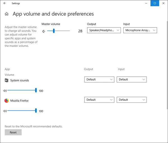
Task: Click the Mozilla Firefox app icon
Action: click(6, 100)
